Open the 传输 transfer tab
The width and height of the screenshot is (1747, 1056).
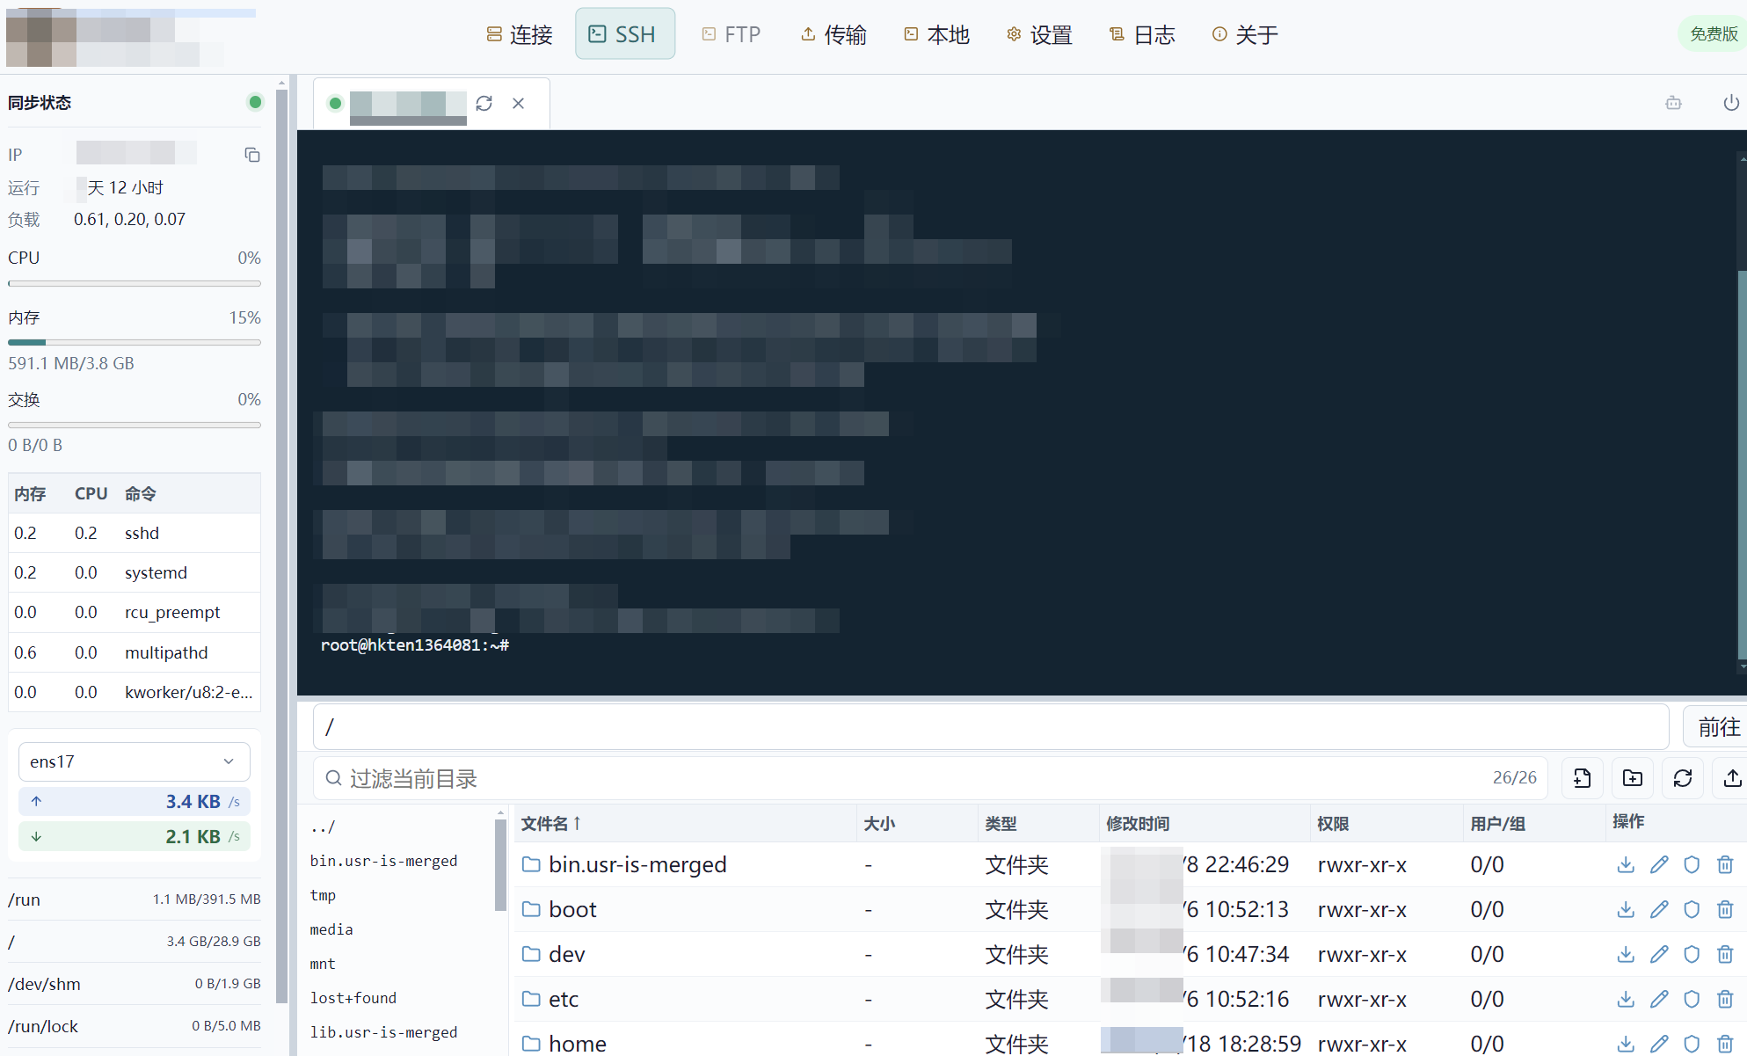coord(833,34)
